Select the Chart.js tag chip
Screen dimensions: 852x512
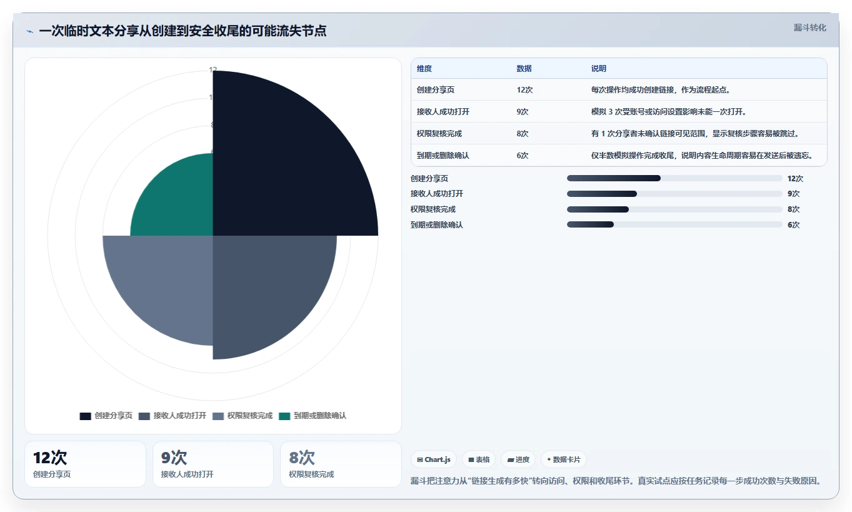click(x=434, y=459)
